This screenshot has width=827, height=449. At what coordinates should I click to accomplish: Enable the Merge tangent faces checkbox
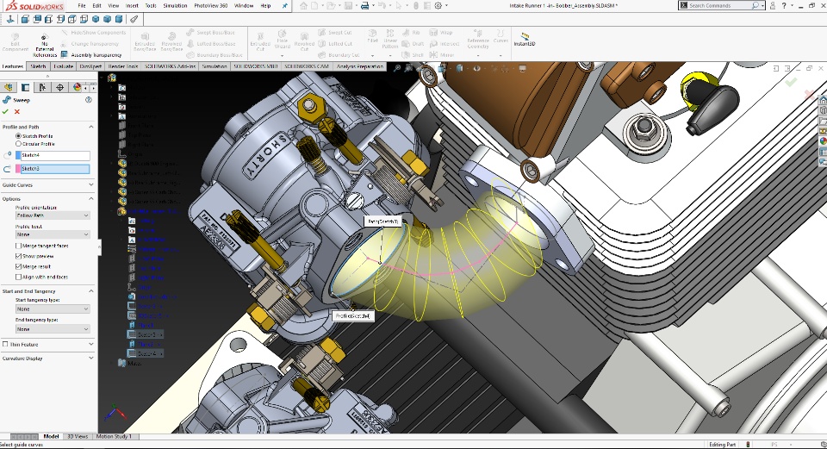(x=18, y=246)
